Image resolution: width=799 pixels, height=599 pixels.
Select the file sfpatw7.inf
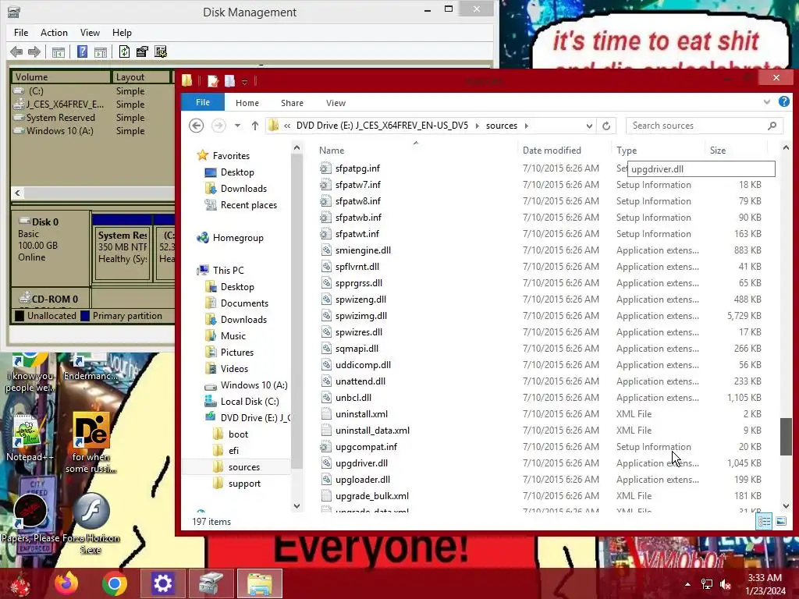(357, 185)
